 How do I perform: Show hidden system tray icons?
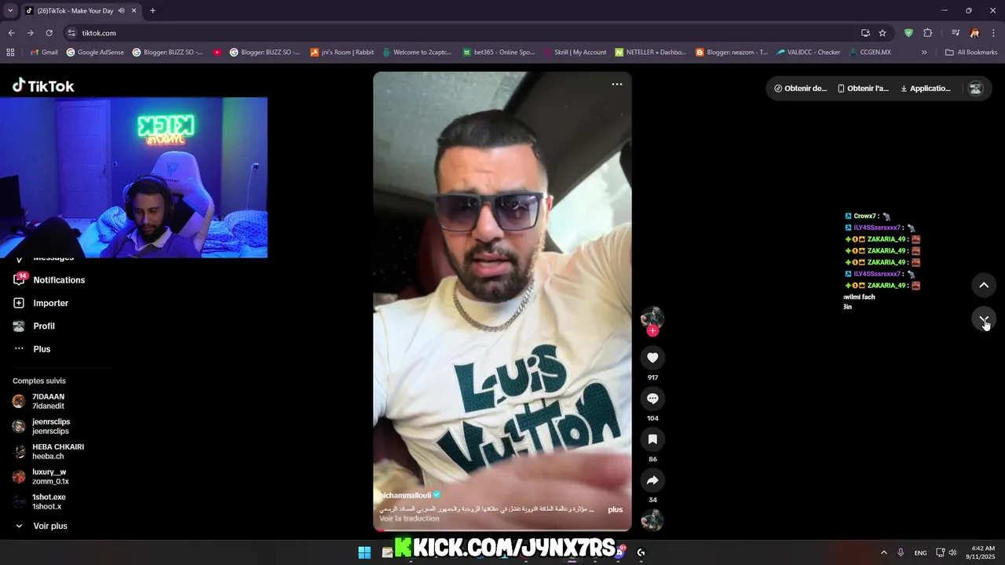[883, 552]
